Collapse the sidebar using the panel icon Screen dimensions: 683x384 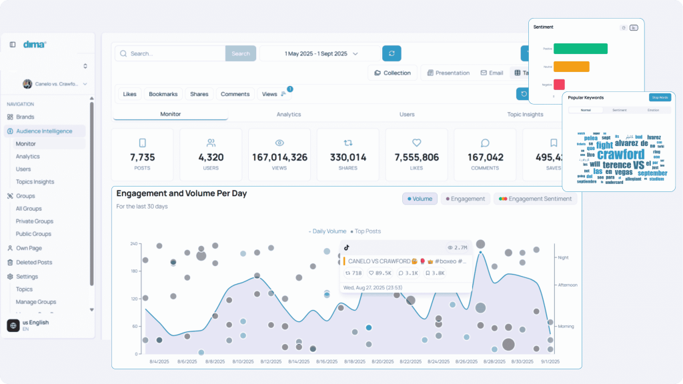(13, 45)
